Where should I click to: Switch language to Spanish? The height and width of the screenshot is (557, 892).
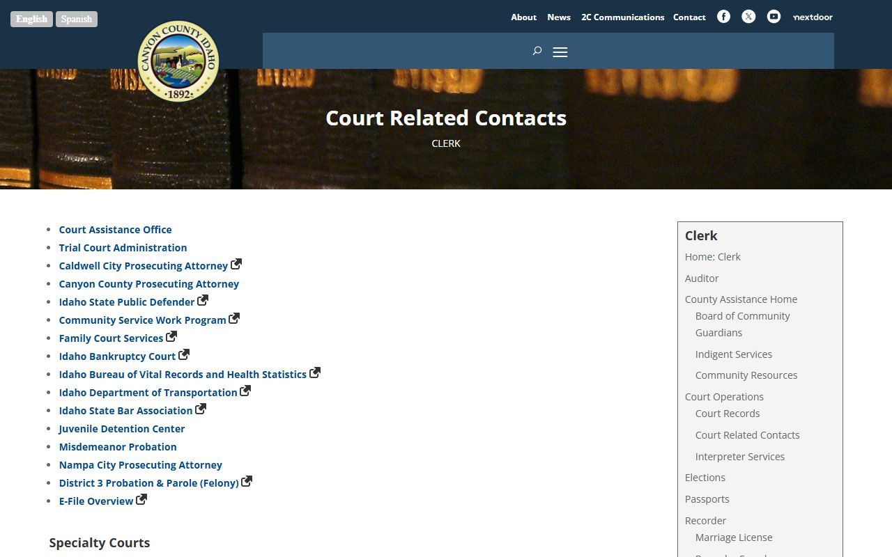77,19
